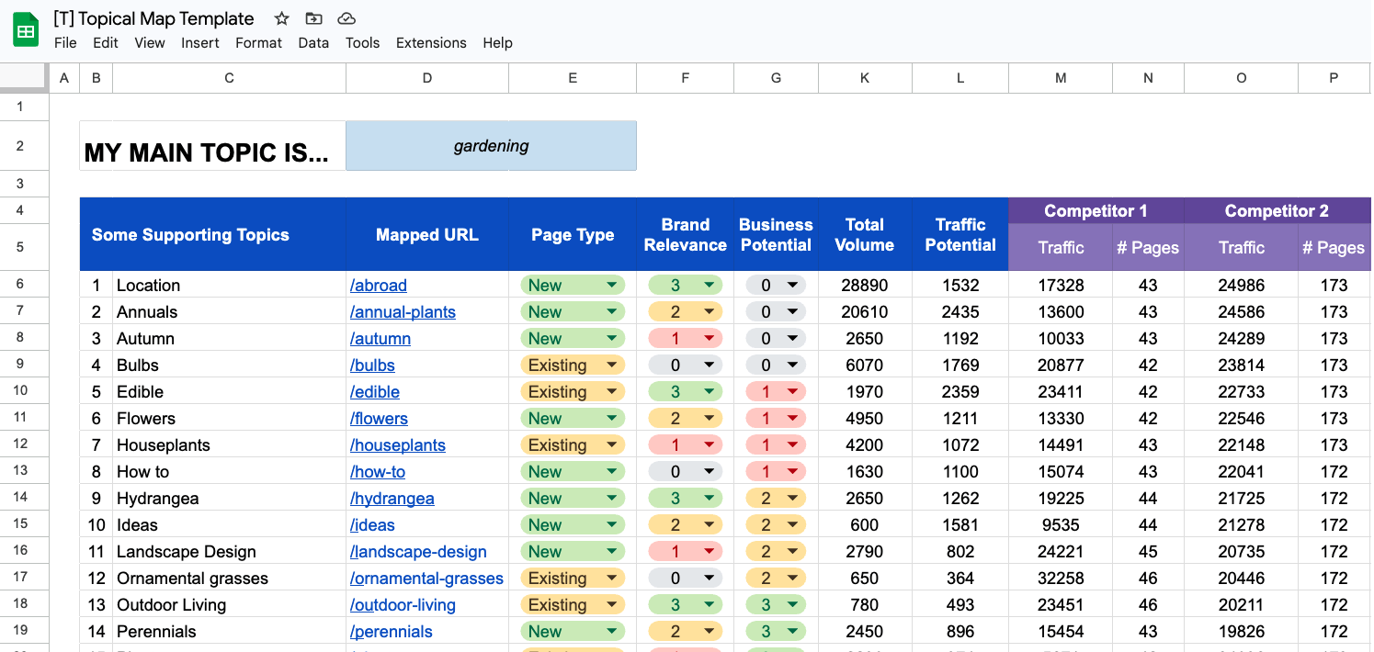Star this spreadsheet as favorite

click(x=280, y=17)
